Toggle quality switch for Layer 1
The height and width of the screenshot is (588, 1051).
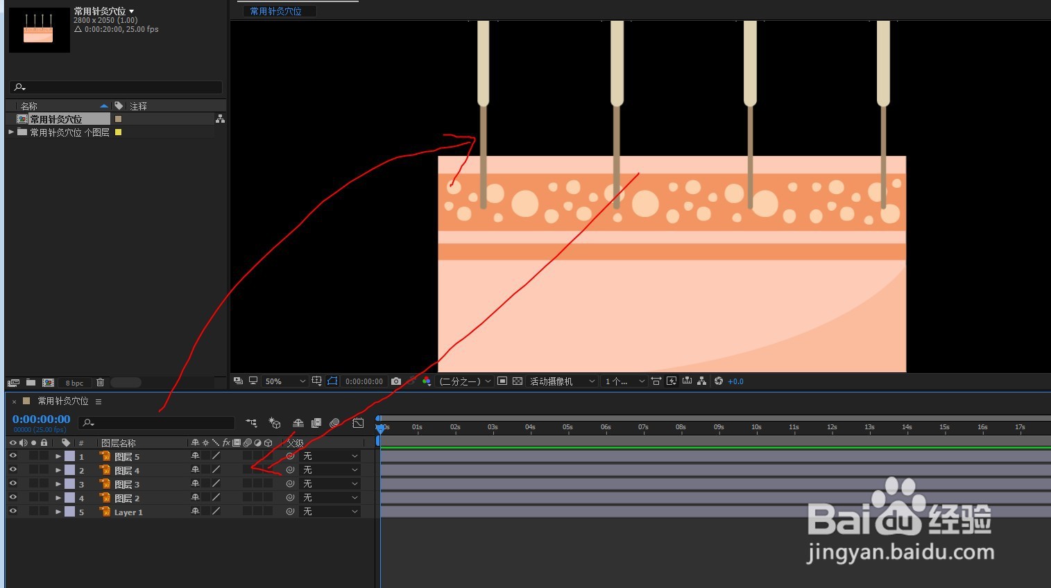click(216, 511)
